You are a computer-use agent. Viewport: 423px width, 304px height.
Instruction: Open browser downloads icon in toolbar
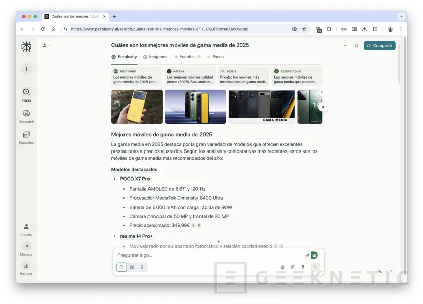364,29
